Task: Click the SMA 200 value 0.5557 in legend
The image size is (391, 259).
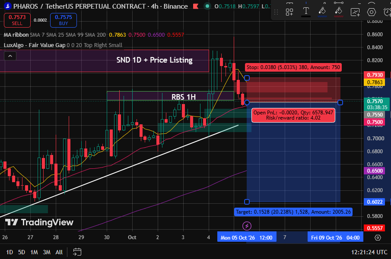Action: pyautogui.click(x=175, y=35)
